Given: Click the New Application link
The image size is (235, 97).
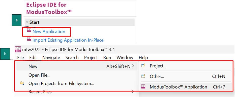Looking at the screenshot, I should click(49, 31).
